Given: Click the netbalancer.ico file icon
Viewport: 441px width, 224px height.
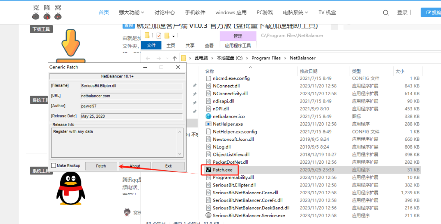Looking at the screenshot, I should [208, 116].
